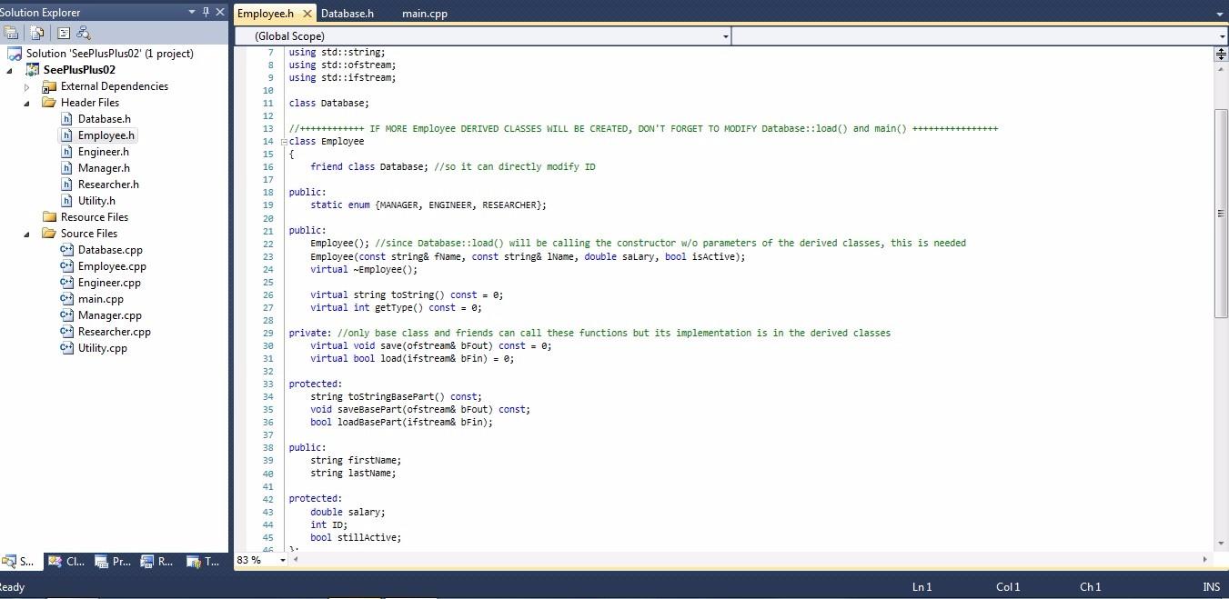The image size is (1229, 599).
Task: Click code line 'double salary;'
Action: pyautogui.click(x=348, y=512)
